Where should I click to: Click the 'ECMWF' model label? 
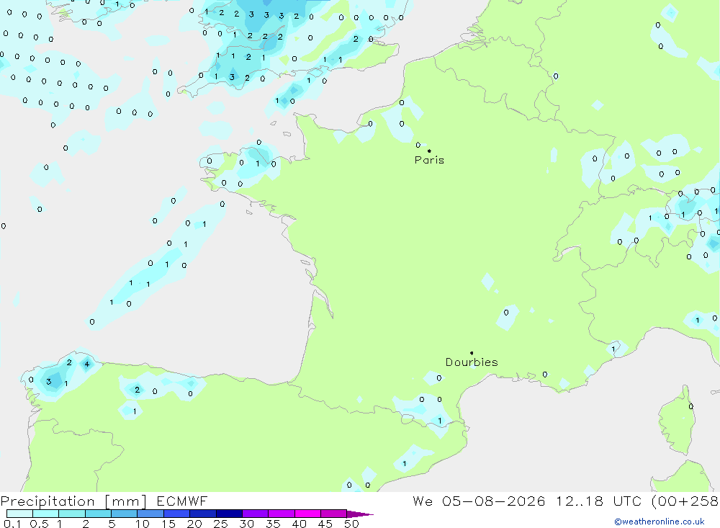182,501
